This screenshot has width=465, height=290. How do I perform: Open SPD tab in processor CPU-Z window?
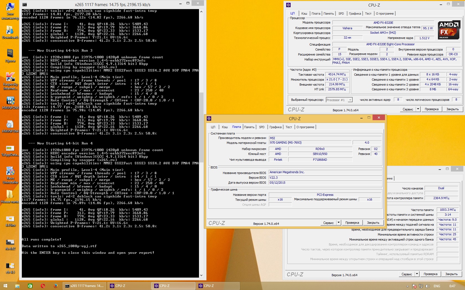[341, 14]
